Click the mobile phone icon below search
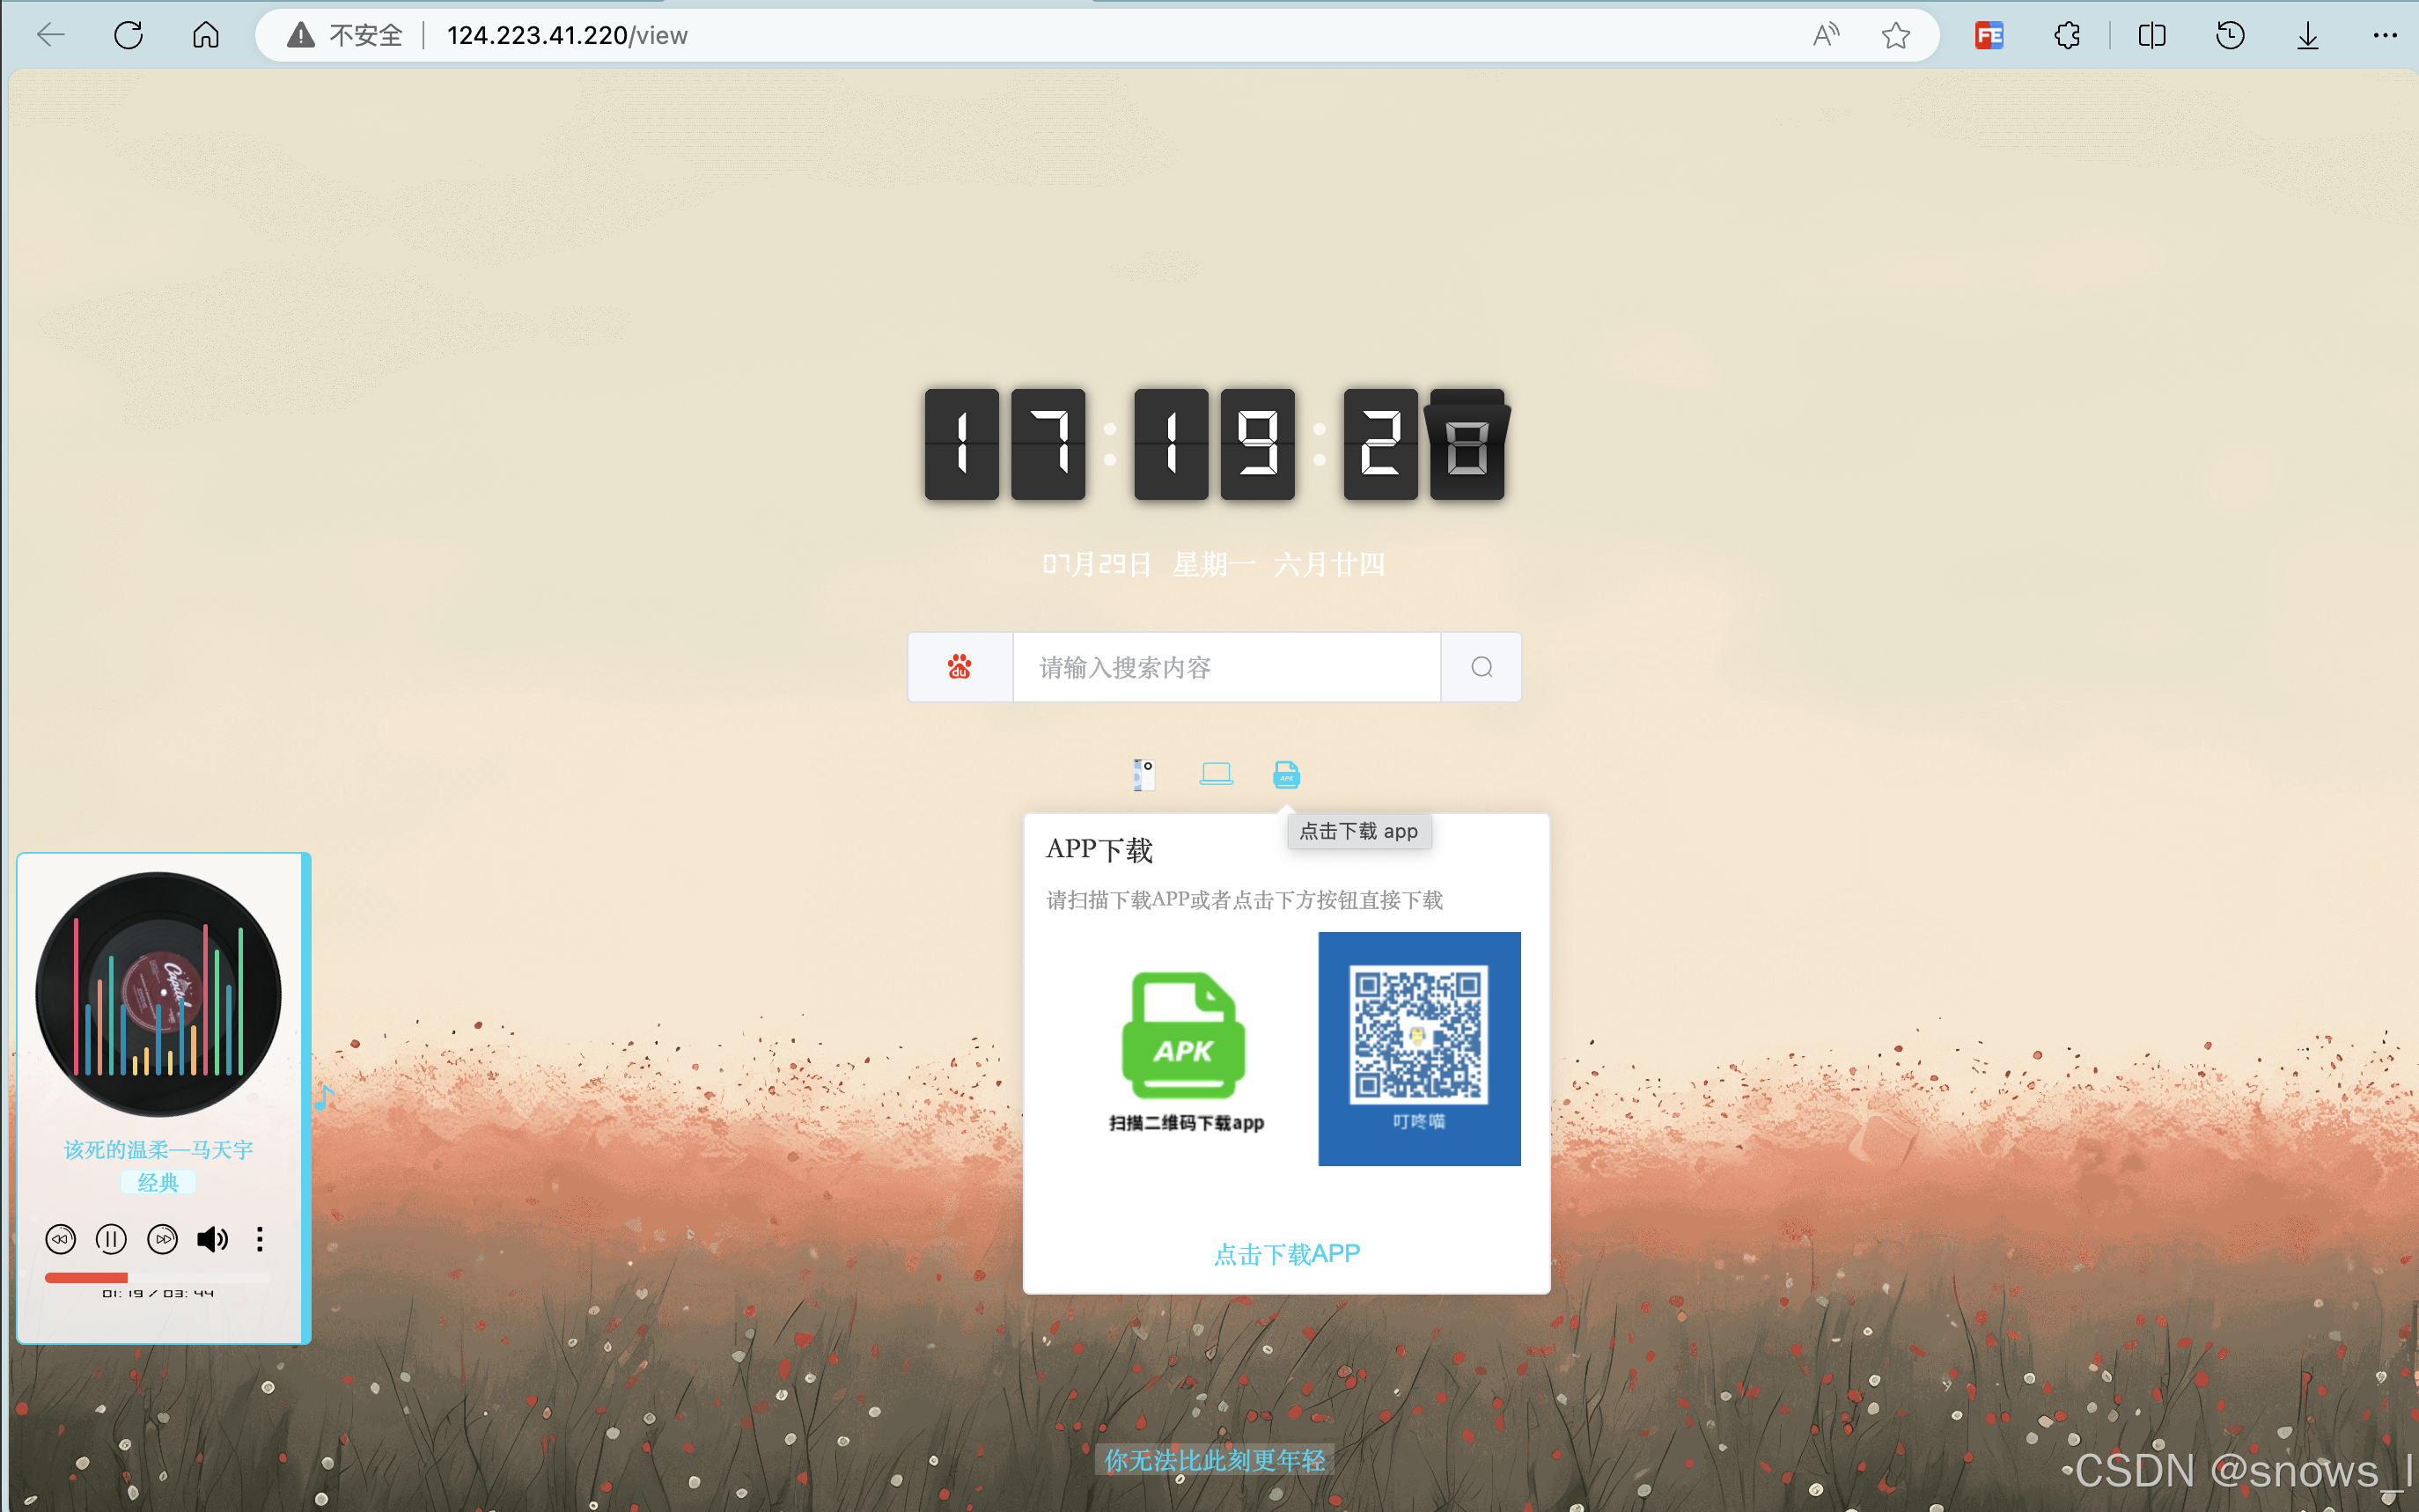The height and width of the screenshot is (1512, 2419). (x=1144, y=774)
